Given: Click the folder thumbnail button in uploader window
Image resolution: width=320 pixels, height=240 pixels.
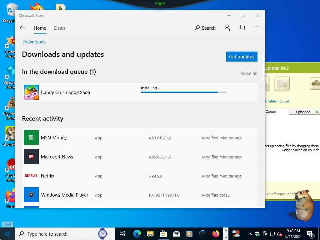Looking at the screenshot, I should (x=282, y=84).
